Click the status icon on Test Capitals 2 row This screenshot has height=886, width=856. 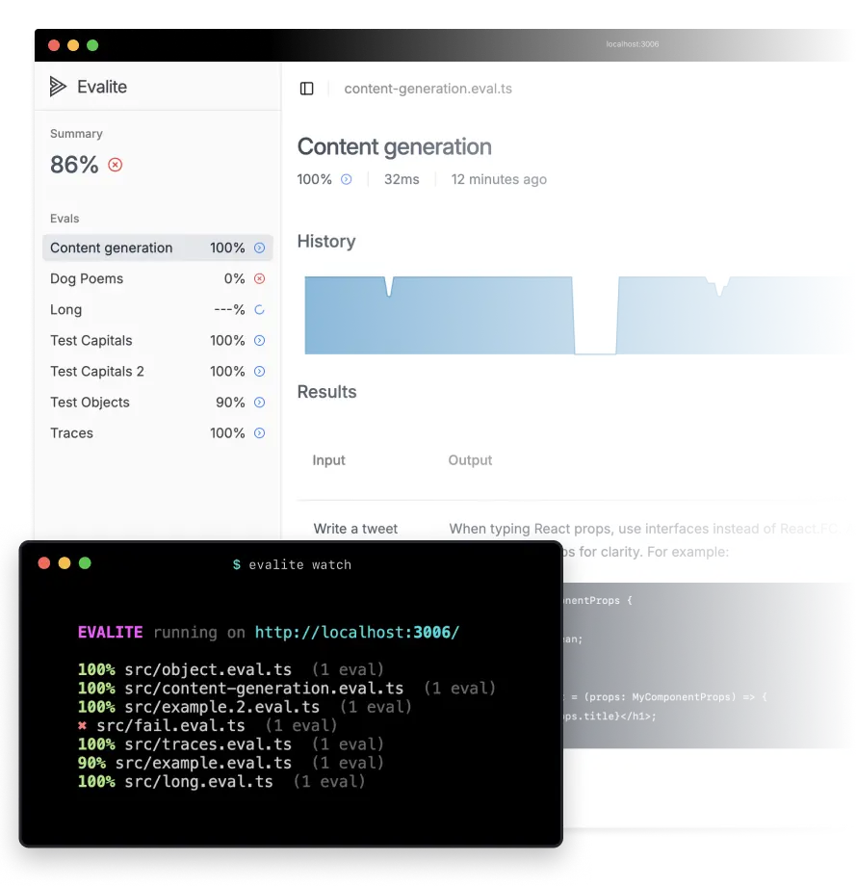point(259,371)
